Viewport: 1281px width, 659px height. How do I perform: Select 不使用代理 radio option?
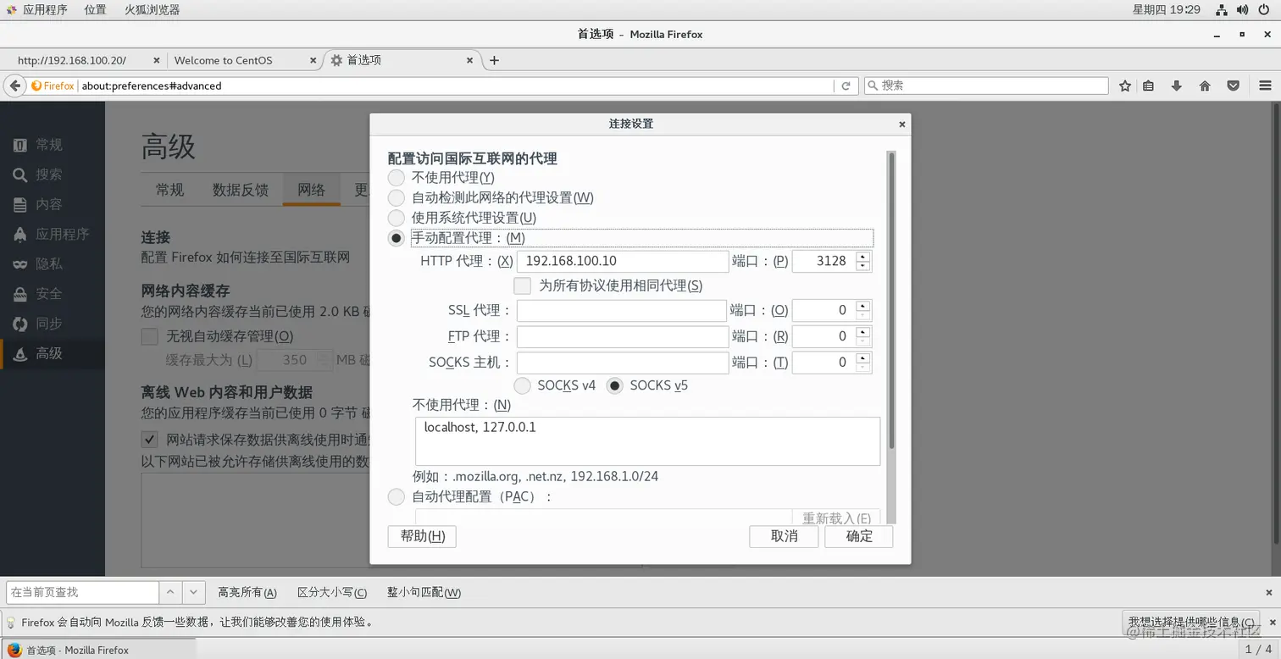(396, 178)
